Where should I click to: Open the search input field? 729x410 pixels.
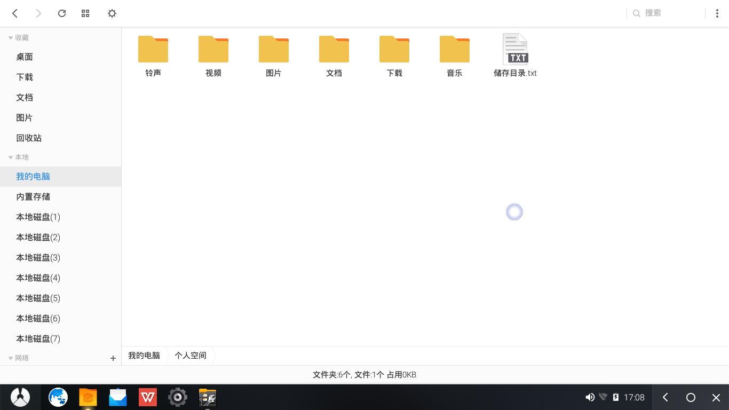click(x=656, y=13)
